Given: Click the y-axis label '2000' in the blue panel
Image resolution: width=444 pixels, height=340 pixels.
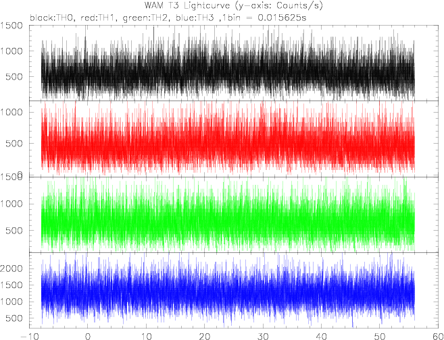Looking at the screenshot, I should (11, 268).
